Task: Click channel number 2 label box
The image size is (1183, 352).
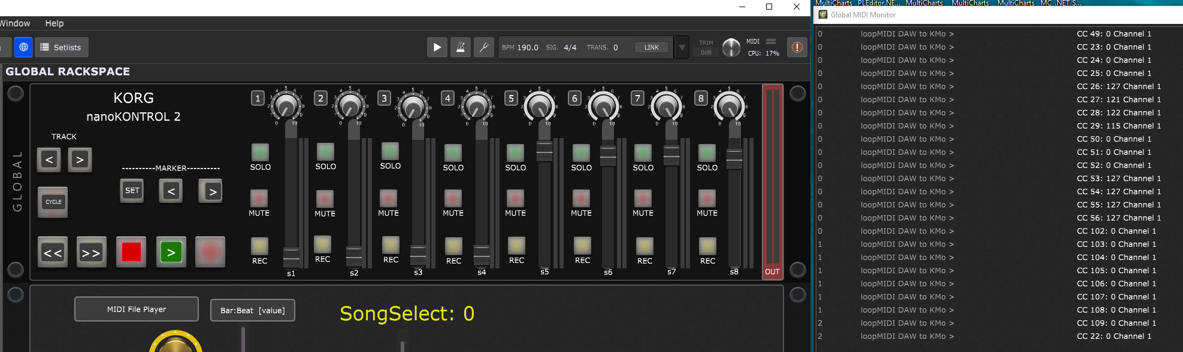Action: 321,98
